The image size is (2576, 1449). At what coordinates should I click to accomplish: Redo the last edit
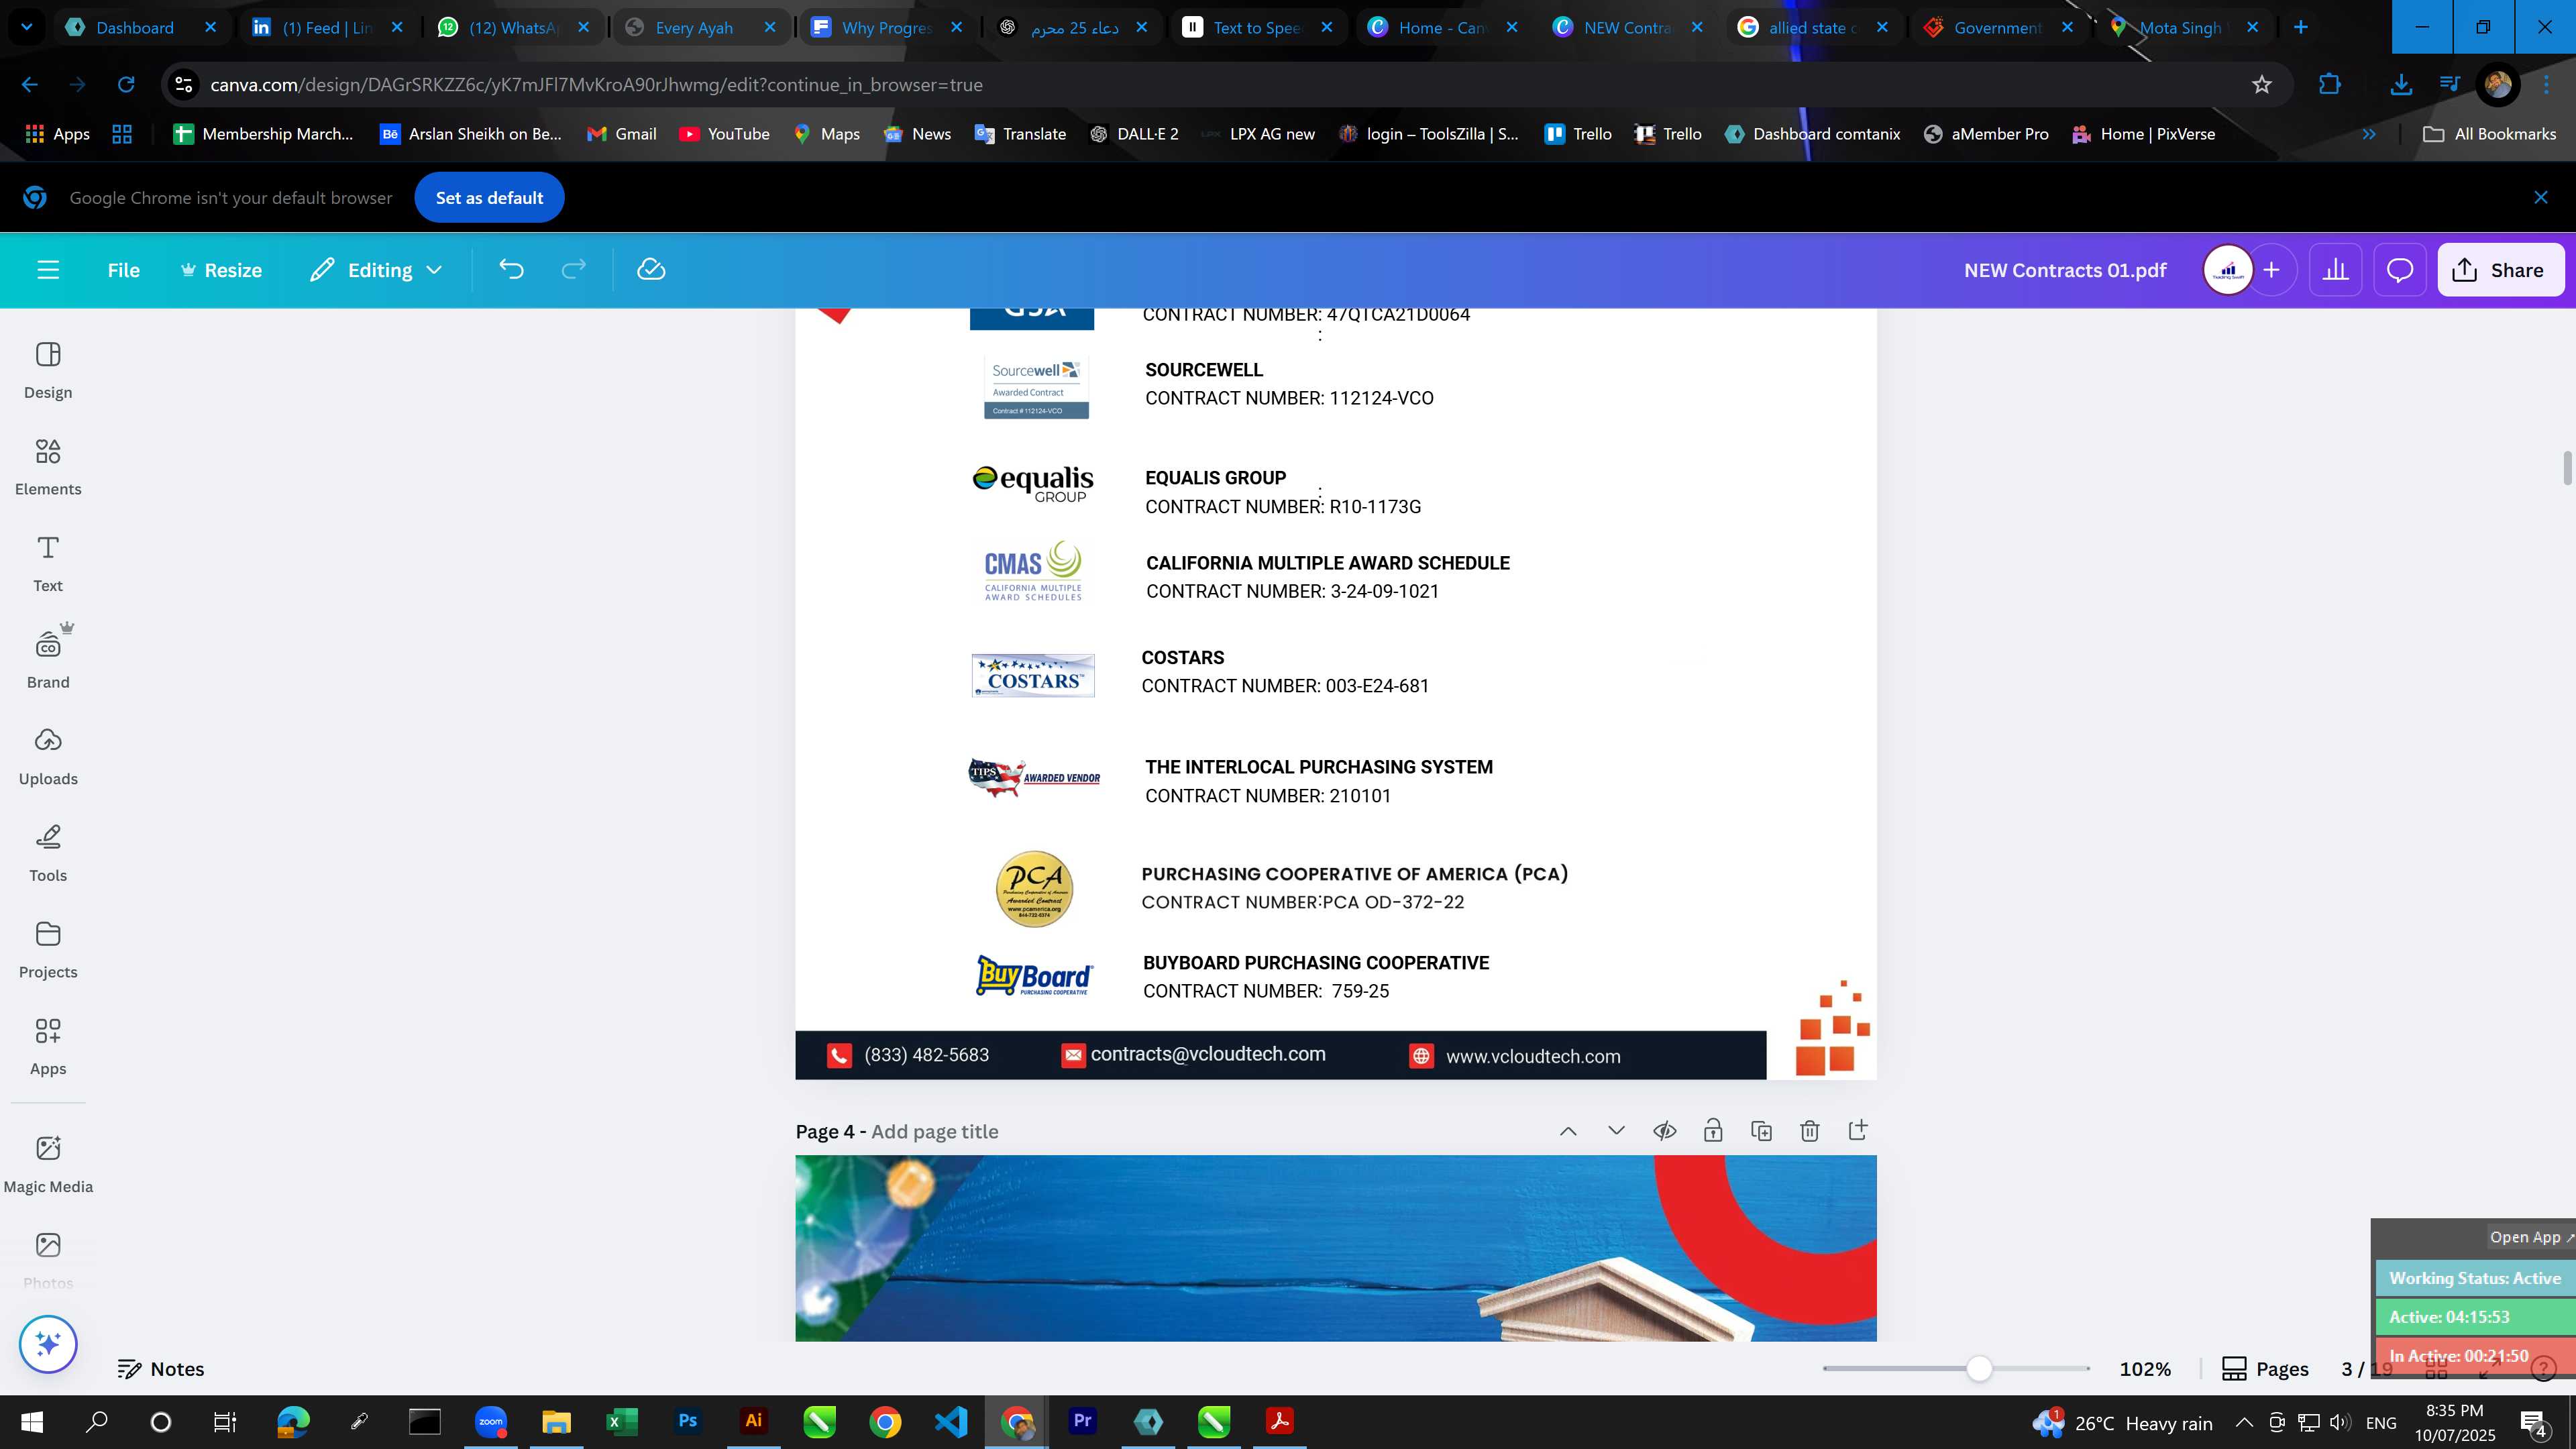click(573, 270)
